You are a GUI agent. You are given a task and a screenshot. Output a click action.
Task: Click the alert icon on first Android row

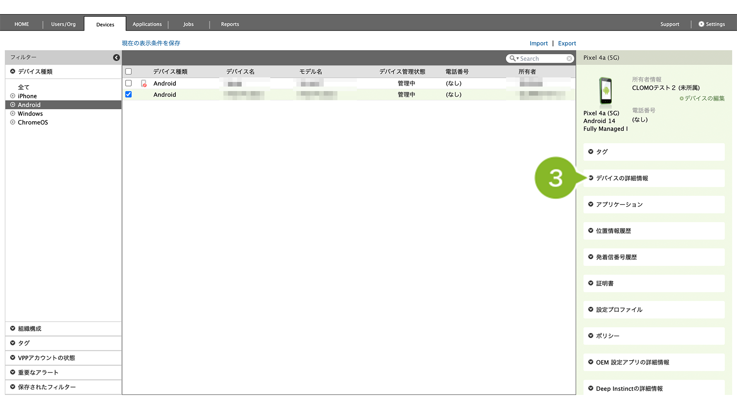tap(144, 84)
